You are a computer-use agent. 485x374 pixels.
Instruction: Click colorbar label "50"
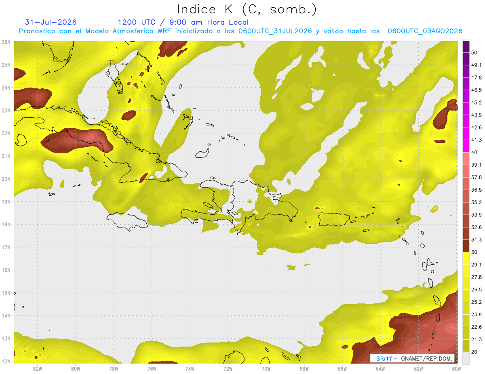(x=474, y=52)
